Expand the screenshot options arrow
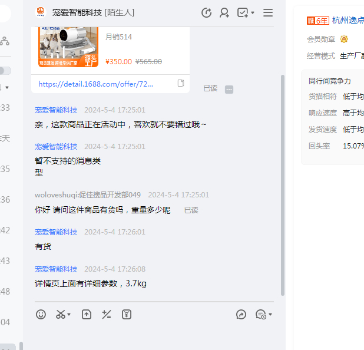364x350 pixels. pos(69,315)
